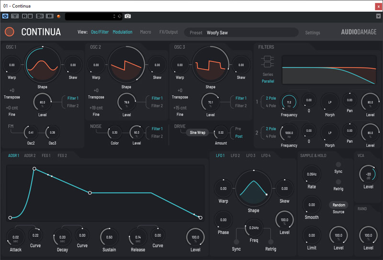Click the filter routing diagram icon

[x=268, y=62]
